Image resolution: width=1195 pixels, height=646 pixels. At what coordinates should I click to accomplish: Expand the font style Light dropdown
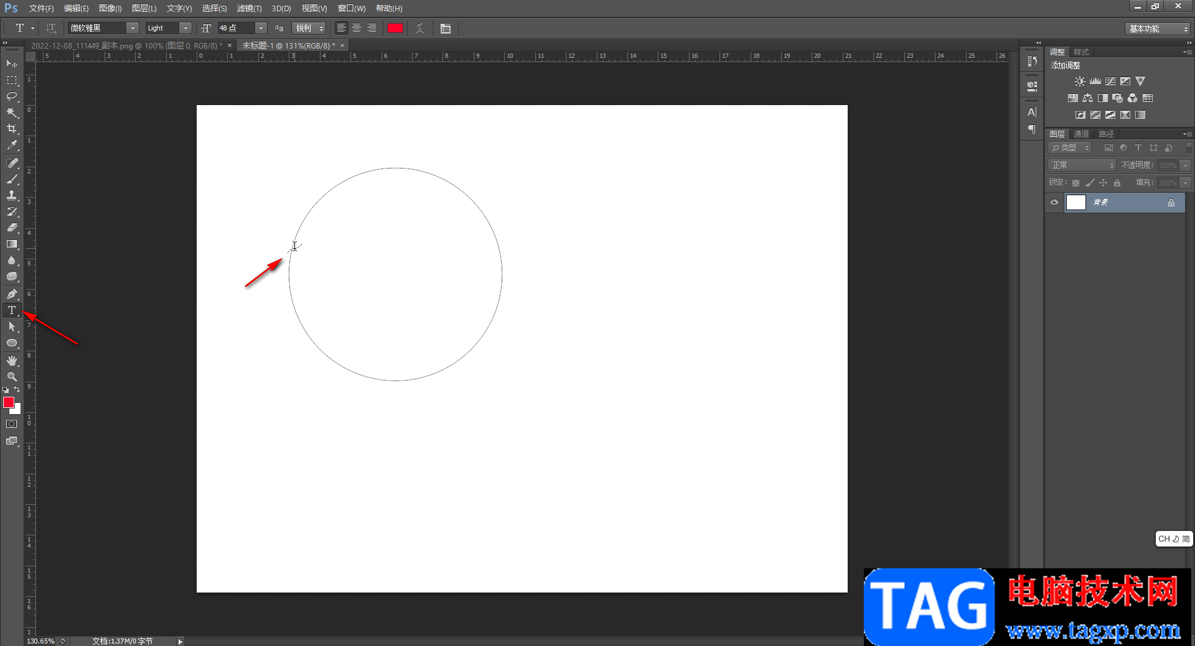click(185, 29)
